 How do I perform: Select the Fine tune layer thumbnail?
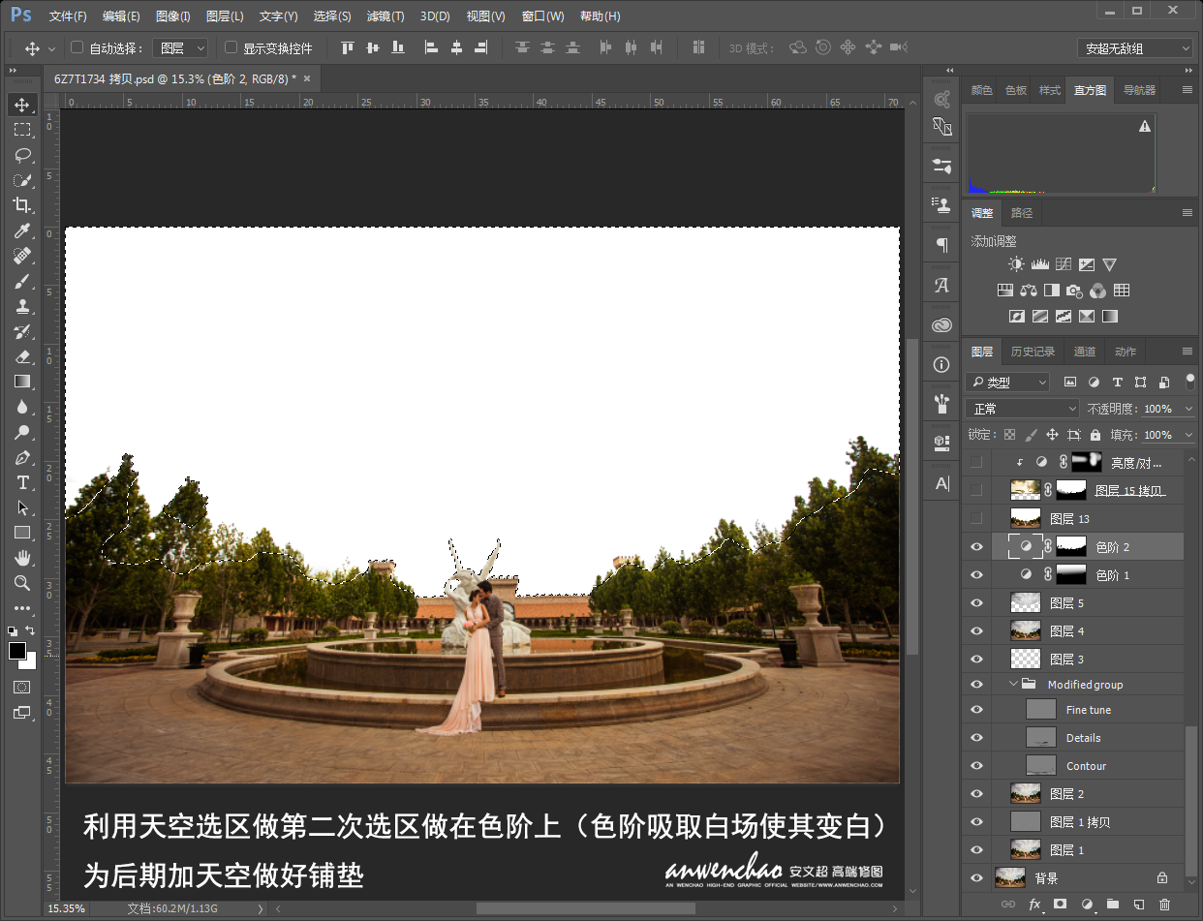click(x=1041, y=709)
